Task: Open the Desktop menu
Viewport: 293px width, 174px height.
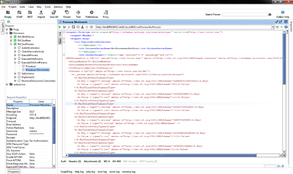Action: 58,7
